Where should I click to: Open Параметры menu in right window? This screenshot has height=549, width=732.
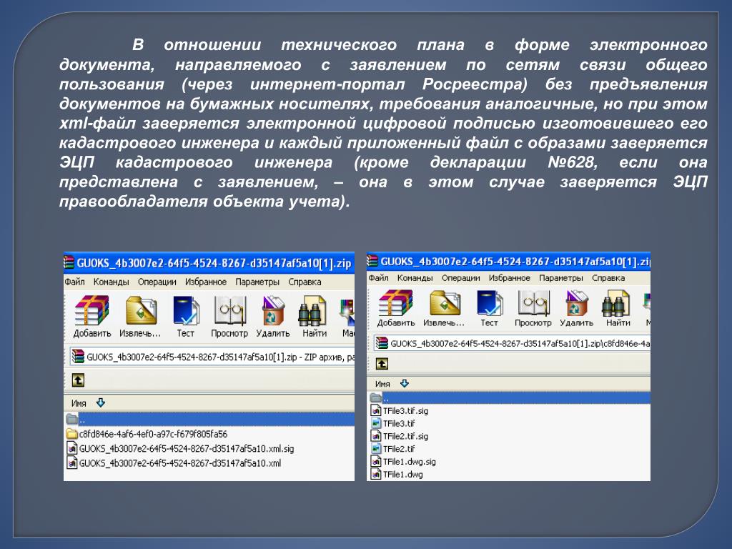(561, 278)
